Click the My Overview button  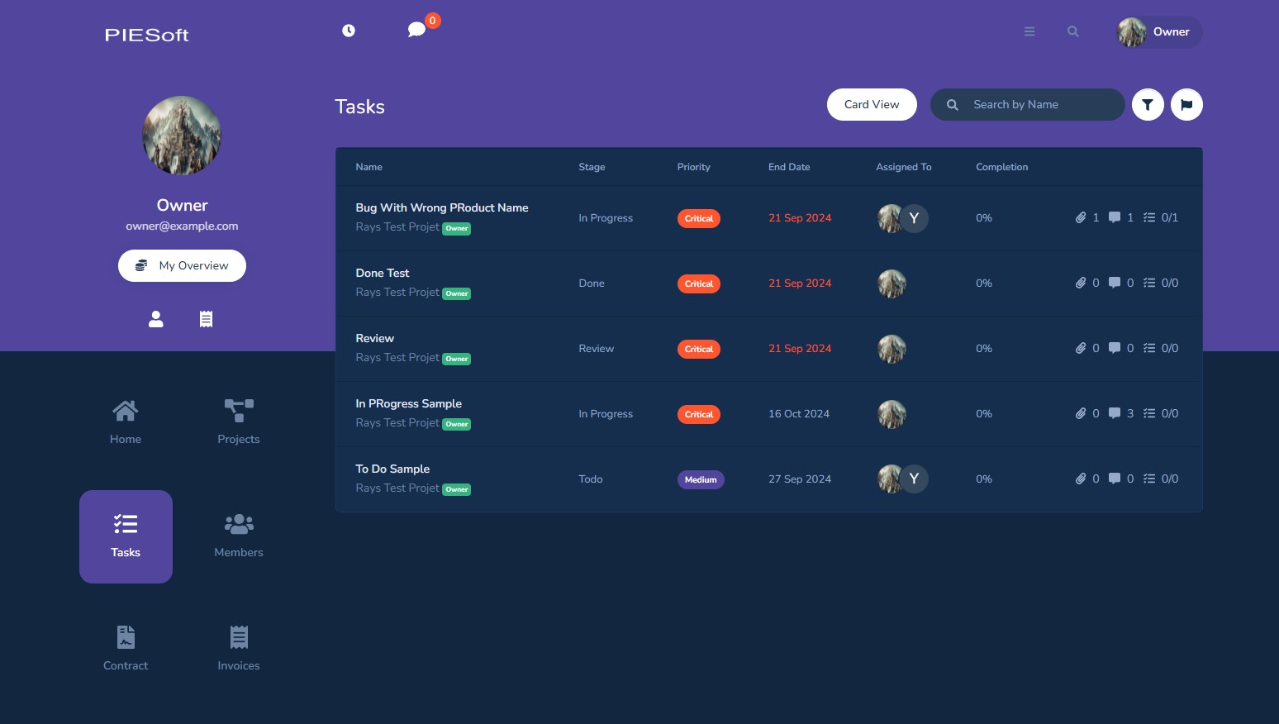coord(182,266)
